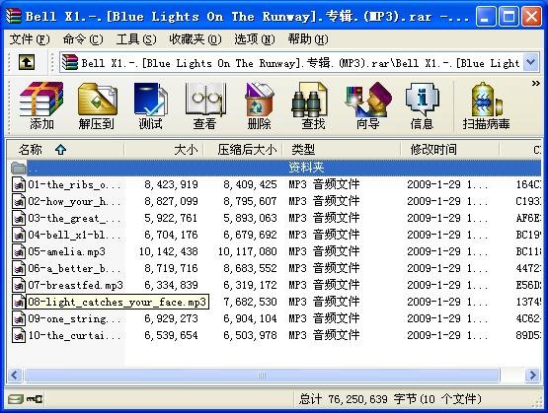Click the compressed size 8,795,607
This screenshot has width=548, height=413.
pyautogui.click(x=250, y=201)
